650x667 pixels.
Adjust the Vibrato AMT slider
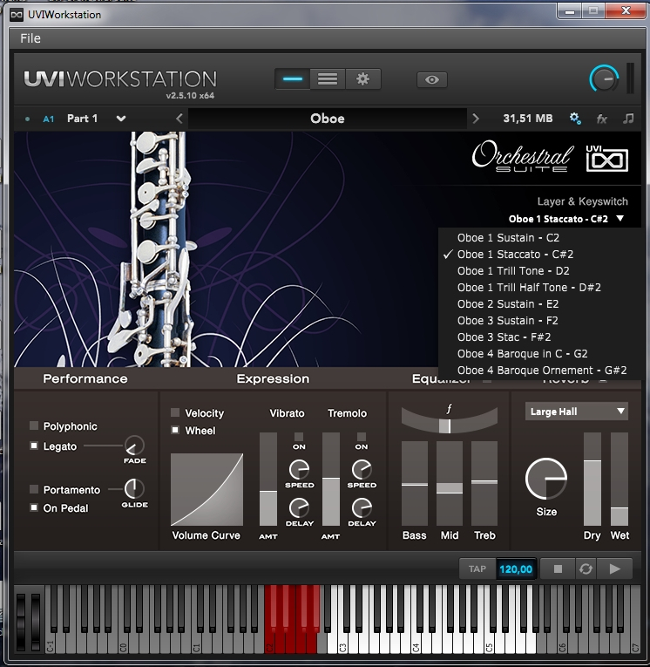point(268,479)
